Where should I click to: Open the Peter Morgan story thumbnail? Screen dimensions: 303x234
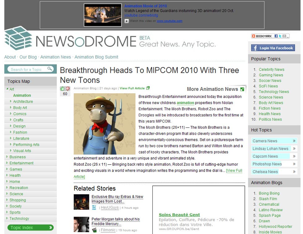[x=81, y=224]
